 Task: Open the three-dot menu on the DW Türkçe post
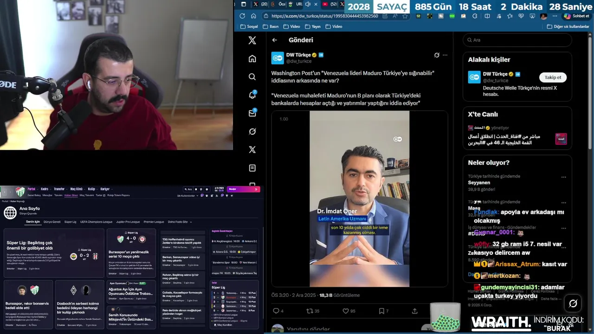(x=445, y=55)
